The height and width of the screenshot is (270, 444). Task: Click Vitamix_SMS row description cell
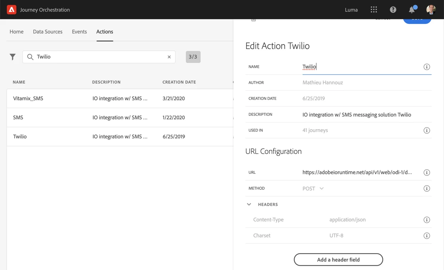click(x=120, y=98)
